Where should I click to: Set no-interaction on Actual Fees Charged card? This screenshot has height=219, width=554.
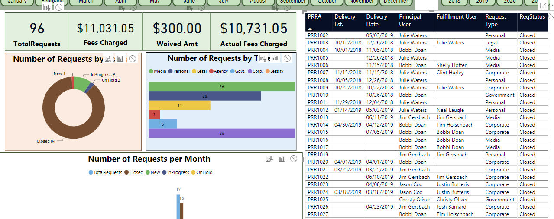coord(286,7)
